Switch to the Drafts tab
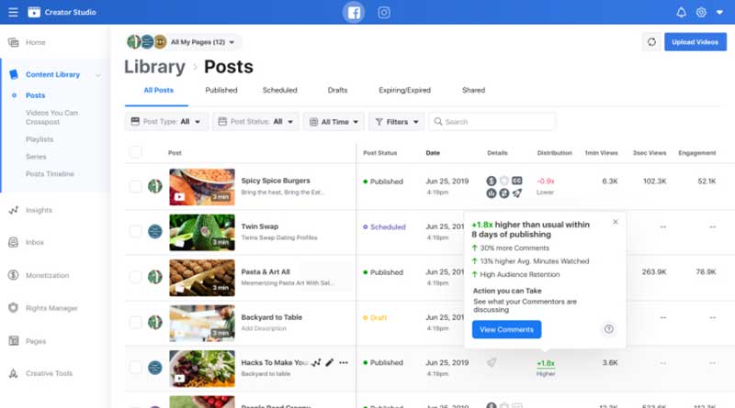The width and height of the screenshot is (735, 408). pyautogui.click(x=337, y=91)
